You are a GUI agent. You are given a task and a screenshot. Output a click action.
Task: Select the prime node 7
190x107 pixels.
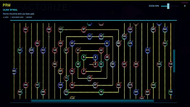[83, 71]
